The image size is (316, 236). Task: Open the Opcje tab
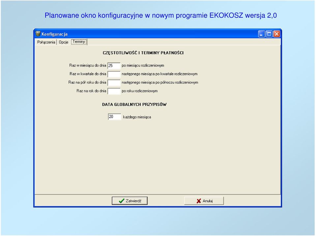[x=64, y=42]
